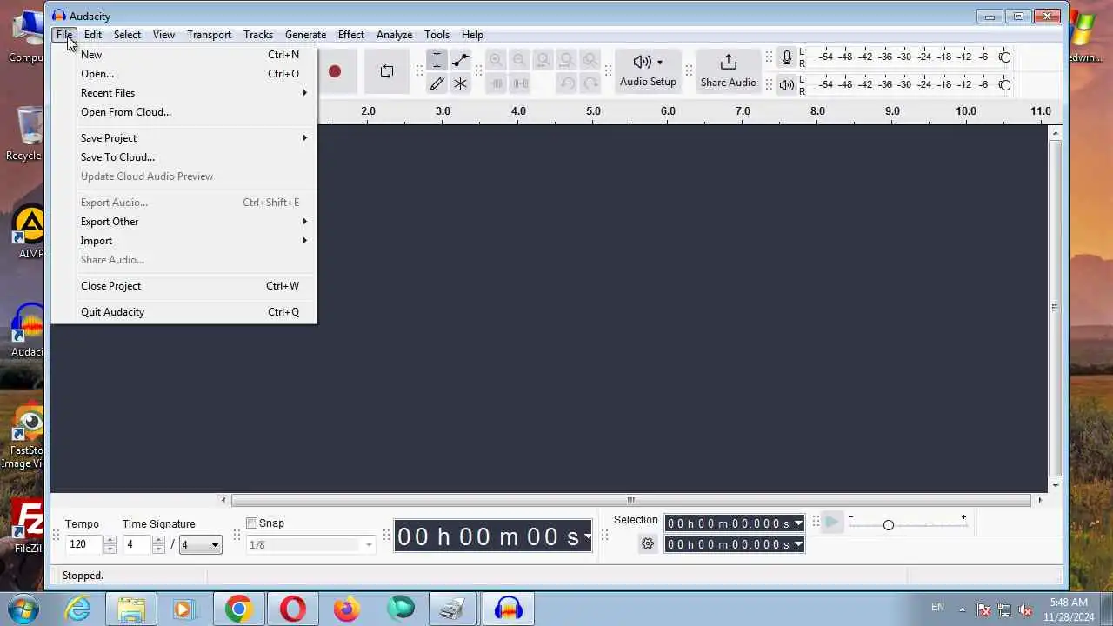Open time signature denominator dropdown

[201, 545]
